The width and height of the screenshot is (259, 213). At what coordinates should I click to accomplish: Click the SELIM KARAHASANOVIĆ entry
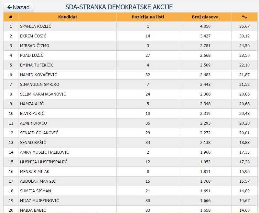pos(43,94)
